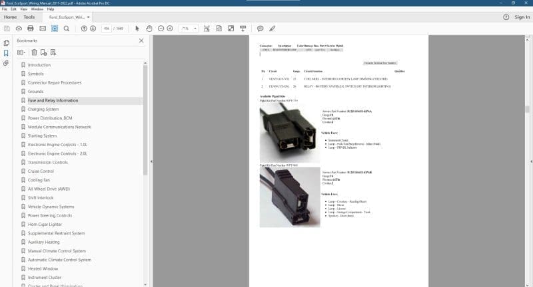The image size is (533, 287).
Task: Click the Send by email envelope icon
Action: [43, 29]
